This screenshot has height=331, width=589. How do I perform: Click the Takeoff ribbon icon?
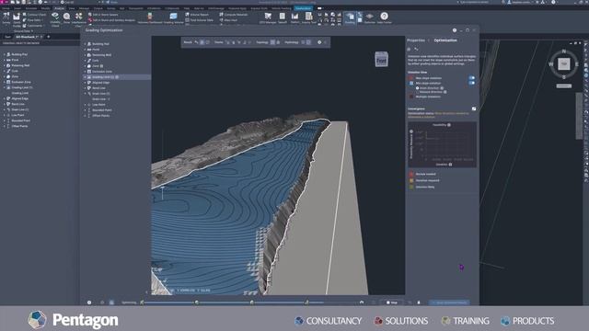[283, 17]
